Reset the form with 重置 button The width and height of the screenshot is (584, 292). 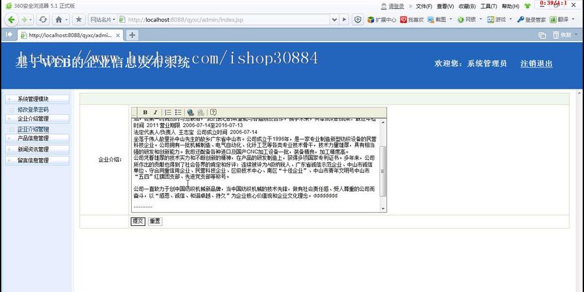point(155,221)
